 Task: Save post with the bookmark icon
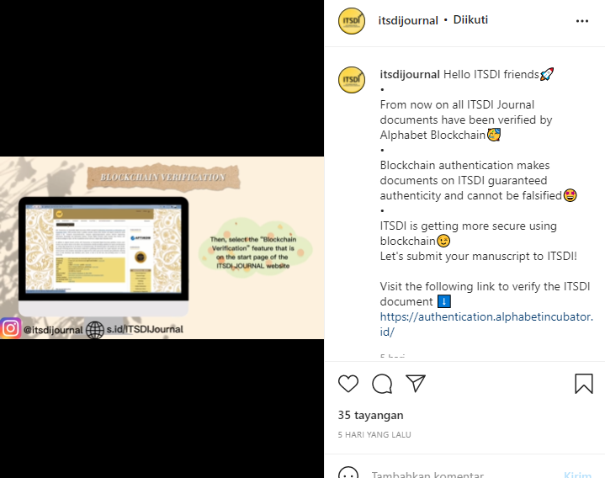click(x=584, y=384)
